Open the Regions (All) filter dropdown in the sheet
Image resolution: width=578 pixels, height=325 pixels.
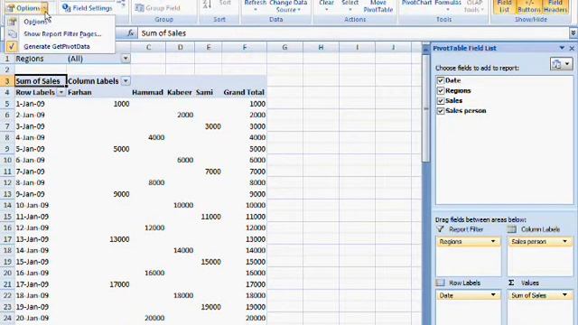(126, 59)
